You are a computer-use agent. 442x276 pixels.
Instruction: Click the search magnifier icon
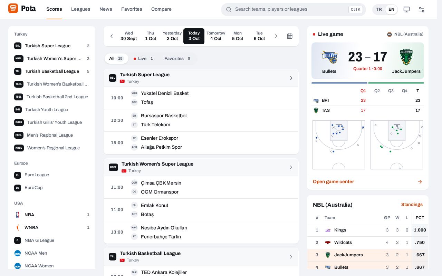229,10
